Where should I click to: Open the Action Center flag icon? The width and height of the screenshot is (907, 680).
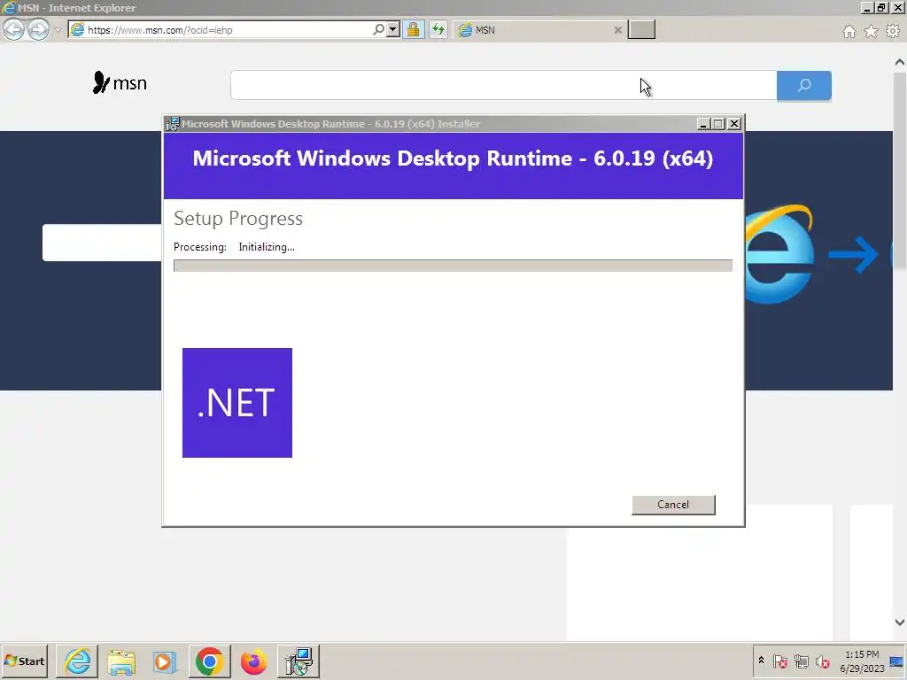pyautogui.click(x=779, y=661)
